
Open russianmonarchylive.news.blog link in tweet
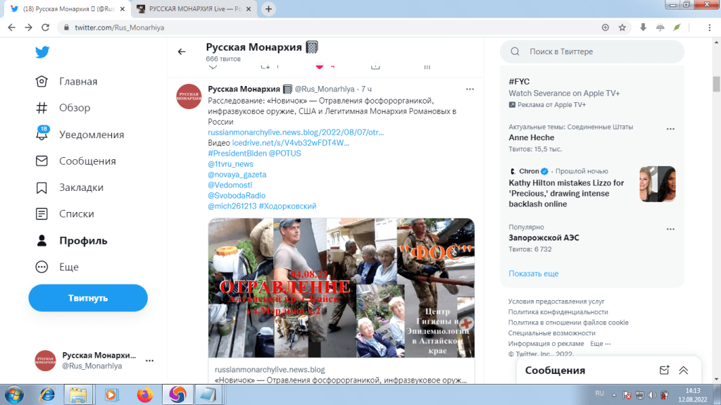pos(296,132)
